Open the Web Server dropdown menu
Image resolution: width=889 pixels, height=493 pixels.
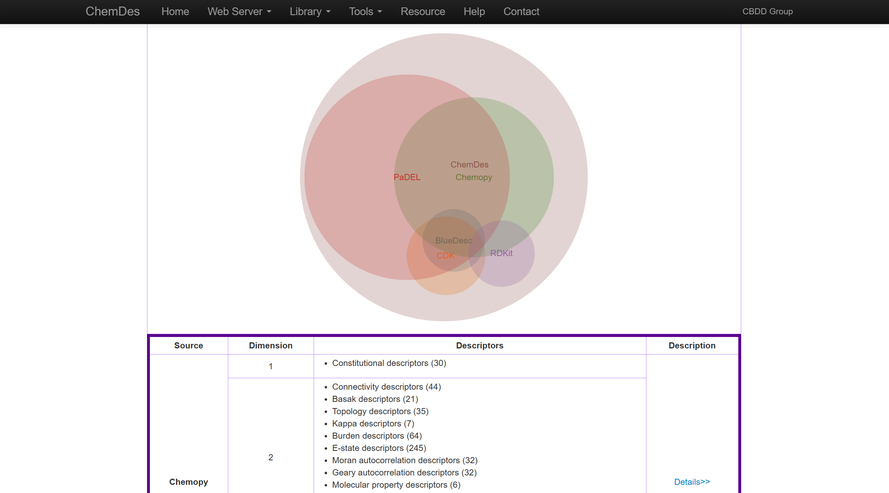(239, 11)
